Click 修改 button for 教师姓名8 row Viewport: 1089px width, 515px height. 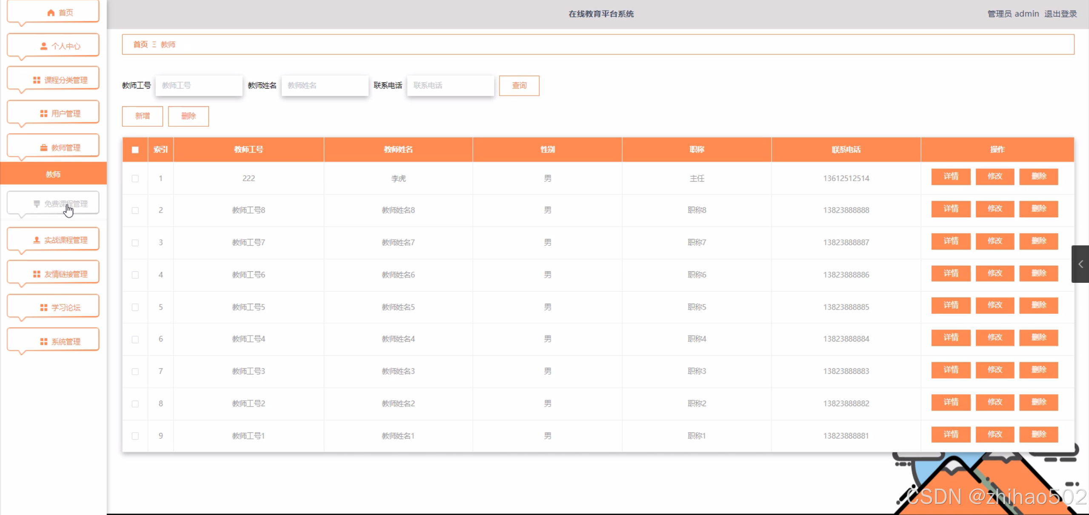[x=995, y=209]
